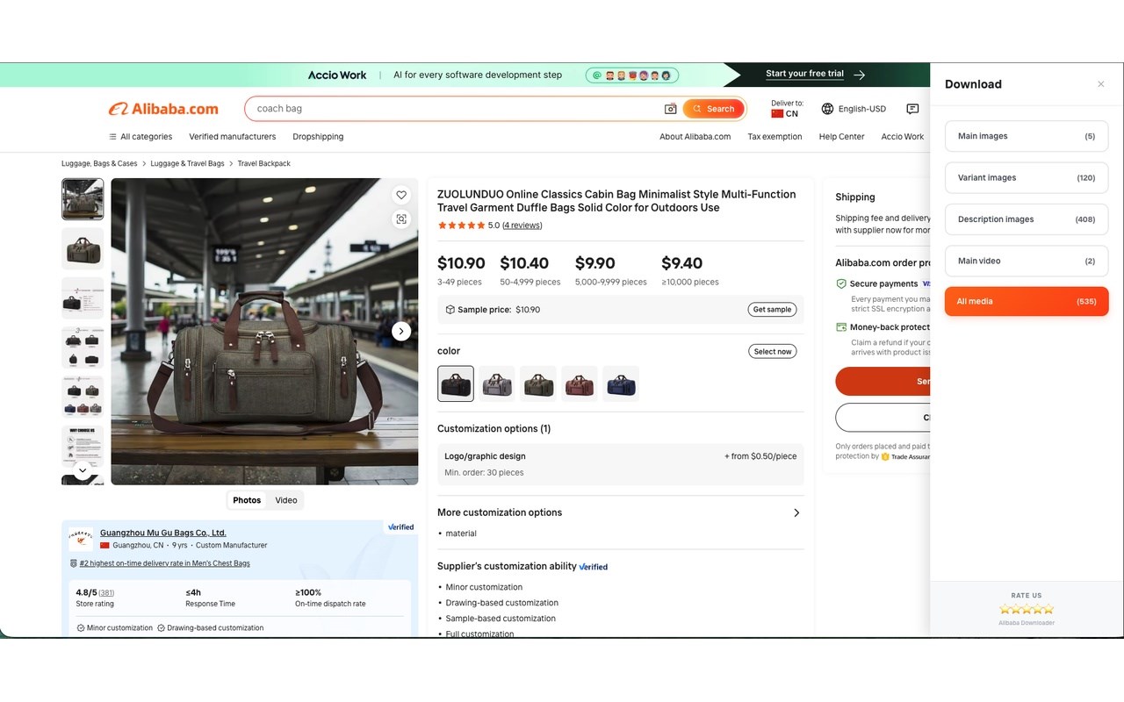Click the main product duffle bag image

[x=264, y=331]
